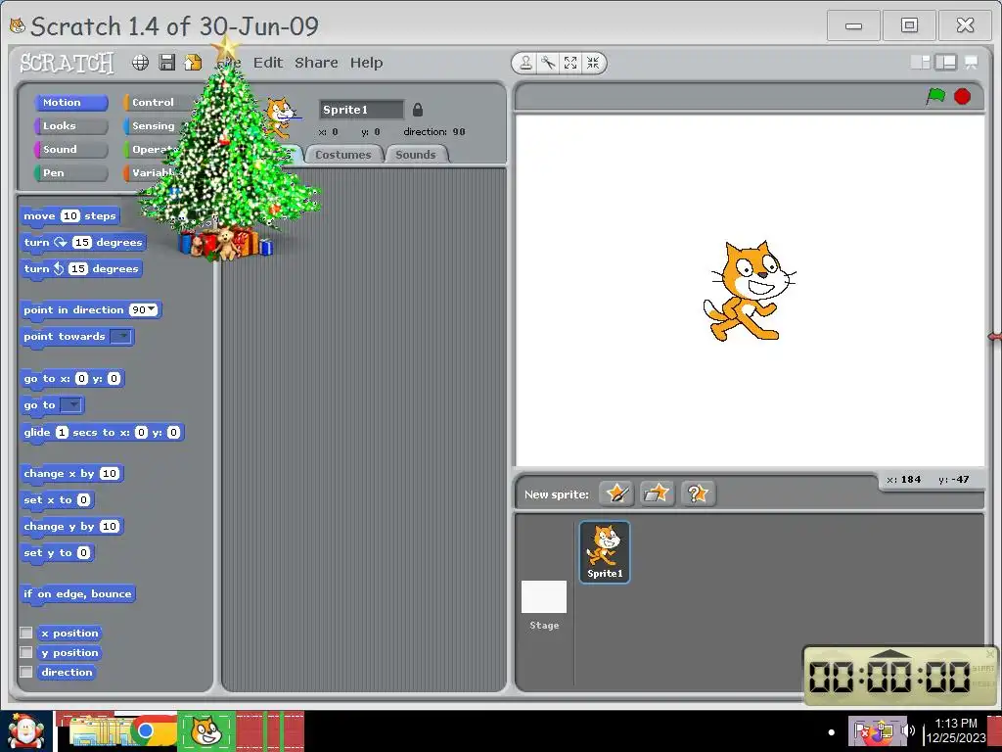Select the shrink sprite tool
The image size is (1002, 752).
593,63
